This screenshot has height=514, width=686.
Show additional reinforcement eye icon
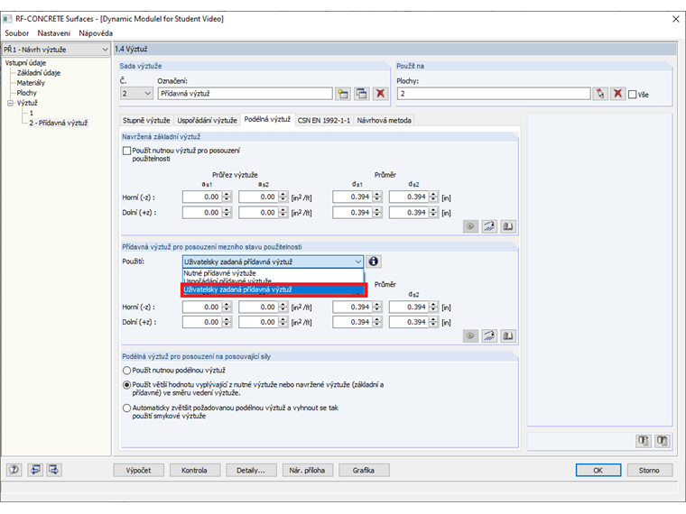470,336
